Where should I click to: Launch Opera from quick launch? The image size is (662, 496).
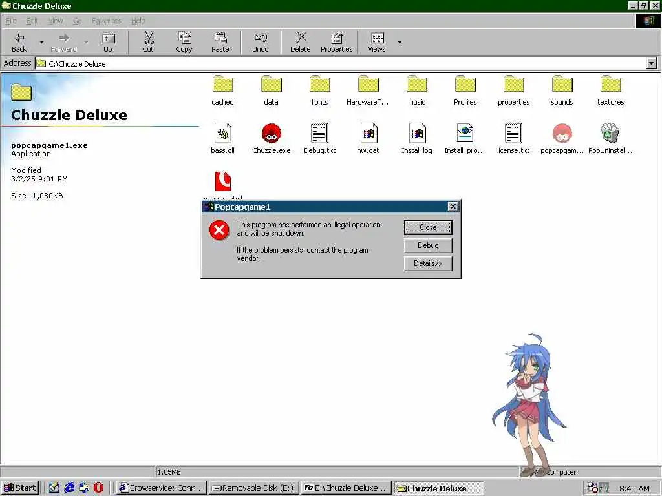pos(98,488)
